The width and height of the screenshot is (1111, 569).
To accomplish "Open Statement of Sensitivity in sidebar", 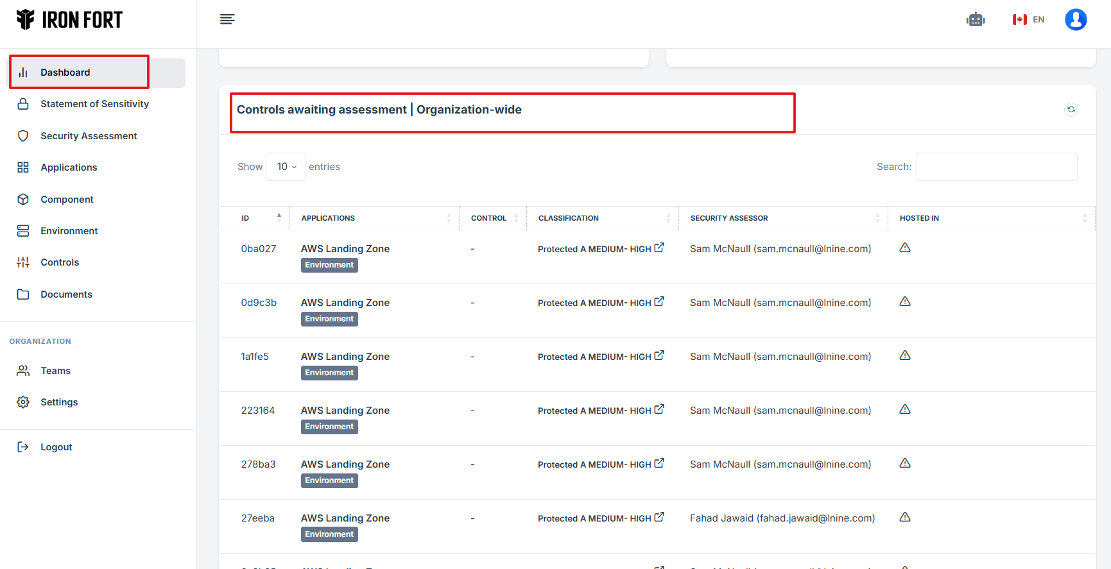I will (x=94, y=104).
